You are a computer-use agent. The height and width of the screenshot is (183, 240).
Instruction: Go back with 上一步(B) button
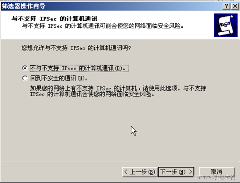tap(140, 172)
